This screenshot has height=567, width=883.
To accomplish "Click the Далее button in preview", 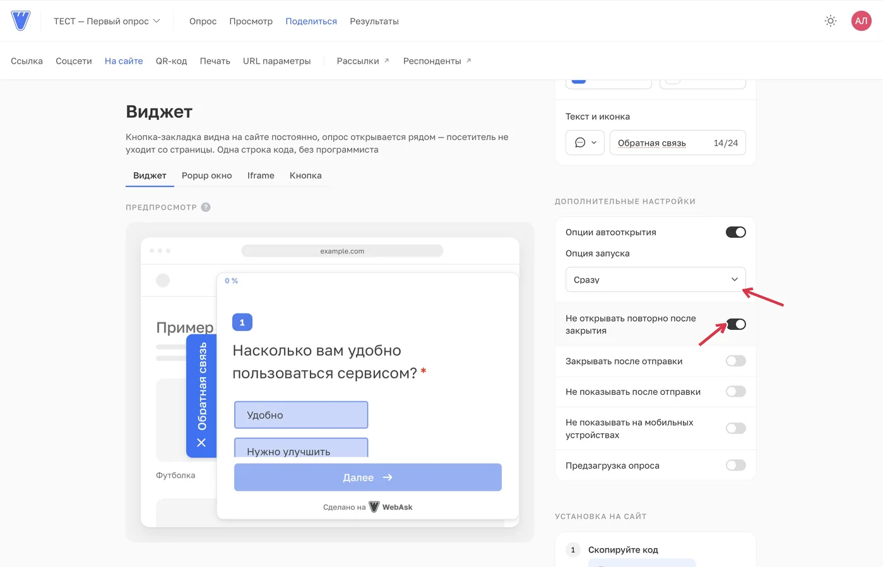I will point(368,477).
